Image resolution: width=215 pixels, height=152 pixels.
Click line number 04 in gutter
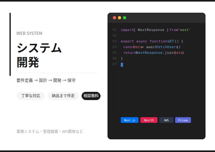[115, 47]
